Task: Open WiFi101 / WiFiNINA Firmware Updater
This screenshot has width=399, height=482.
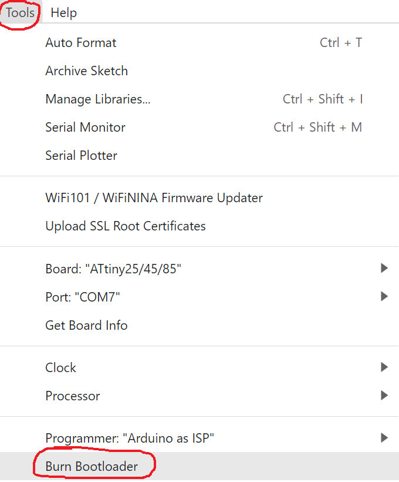Action: tap(154, 198)
